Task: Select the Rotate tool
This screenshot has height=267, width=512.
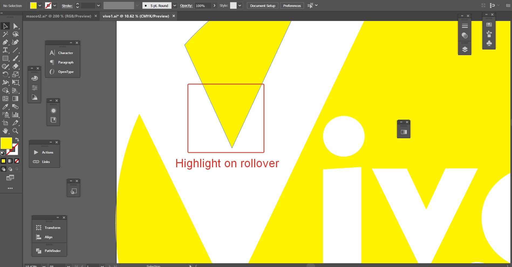Action: tap(5, 74)
